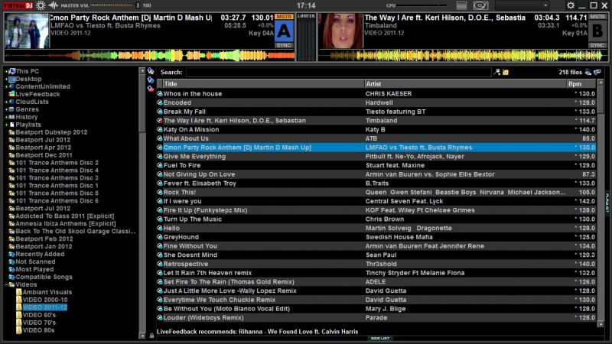Sort by Artist column header
The height and width of the screenshot is (344, 612).
[465, 84]
